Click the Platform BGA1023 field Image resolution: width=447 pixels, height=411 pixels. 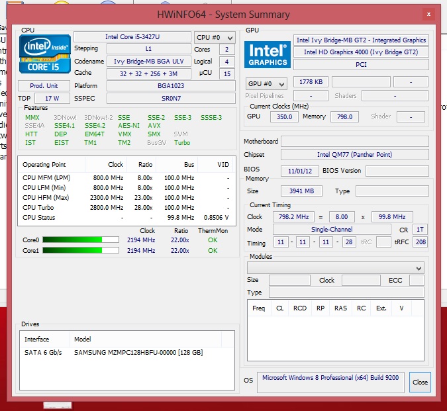(171, 86)
